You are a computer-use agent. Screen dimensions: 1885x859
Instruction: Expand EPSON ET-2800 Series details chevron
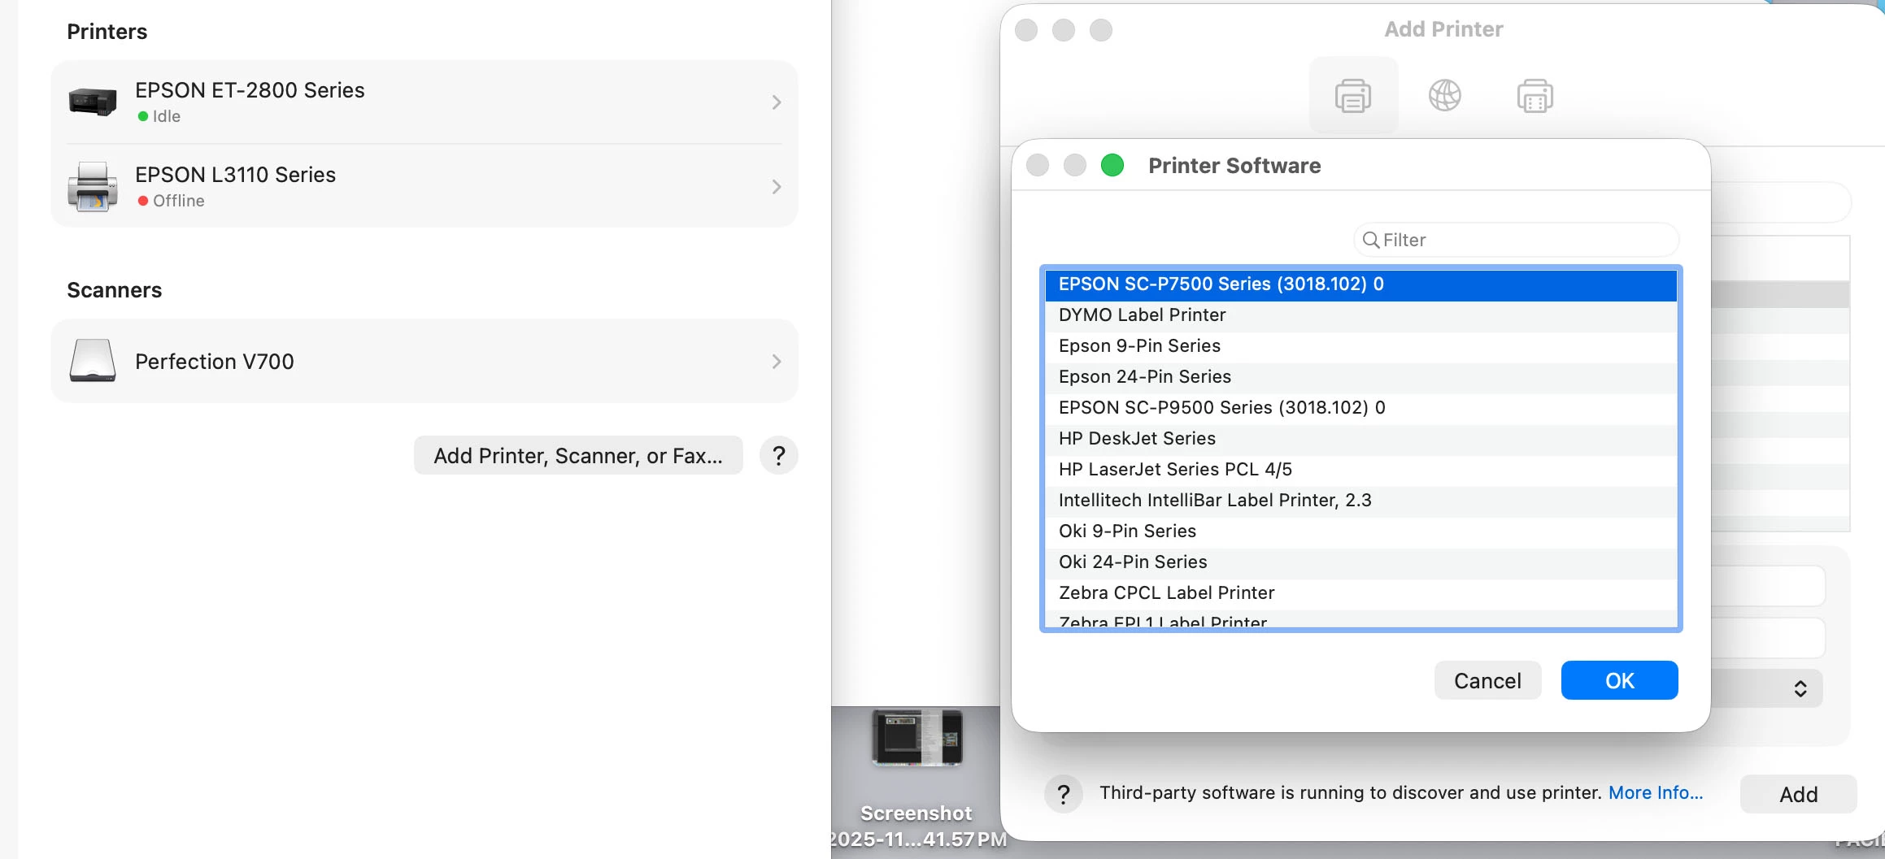click(x=777, y=102)
